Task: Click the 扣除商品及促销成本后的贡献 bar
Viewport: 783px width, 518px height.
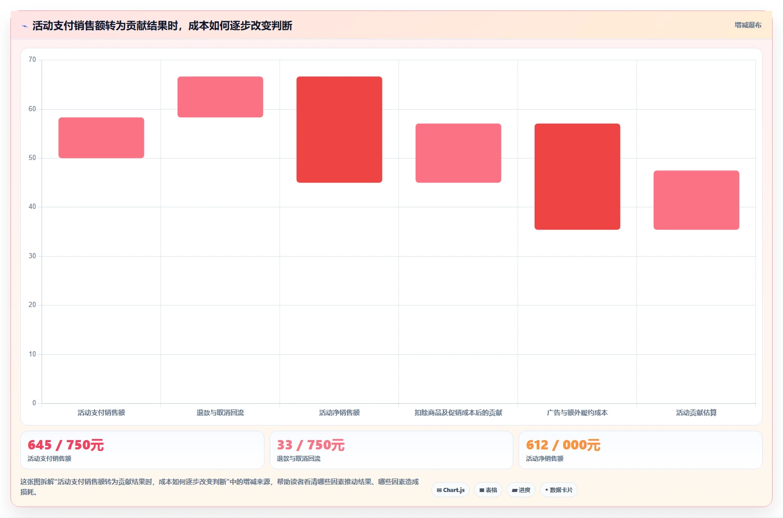Action: 458,153
